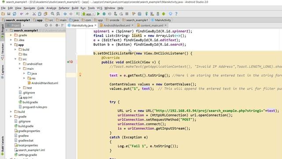
Task: Open the SDK Manager icon
Action: (x=158, y=14)
